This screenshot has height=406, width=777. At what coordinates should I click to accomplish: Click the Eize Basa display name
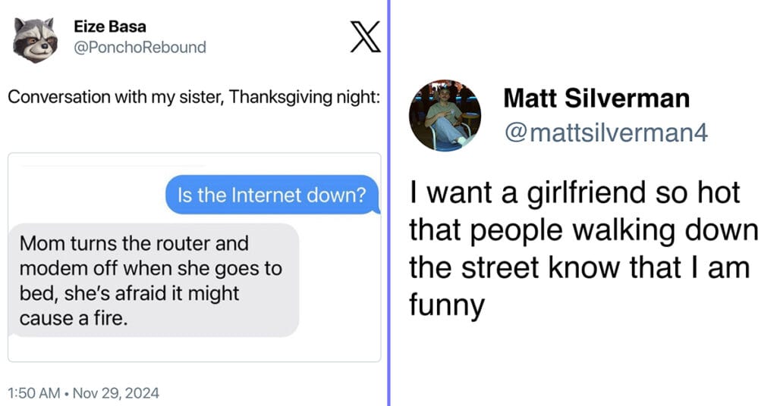109,27
